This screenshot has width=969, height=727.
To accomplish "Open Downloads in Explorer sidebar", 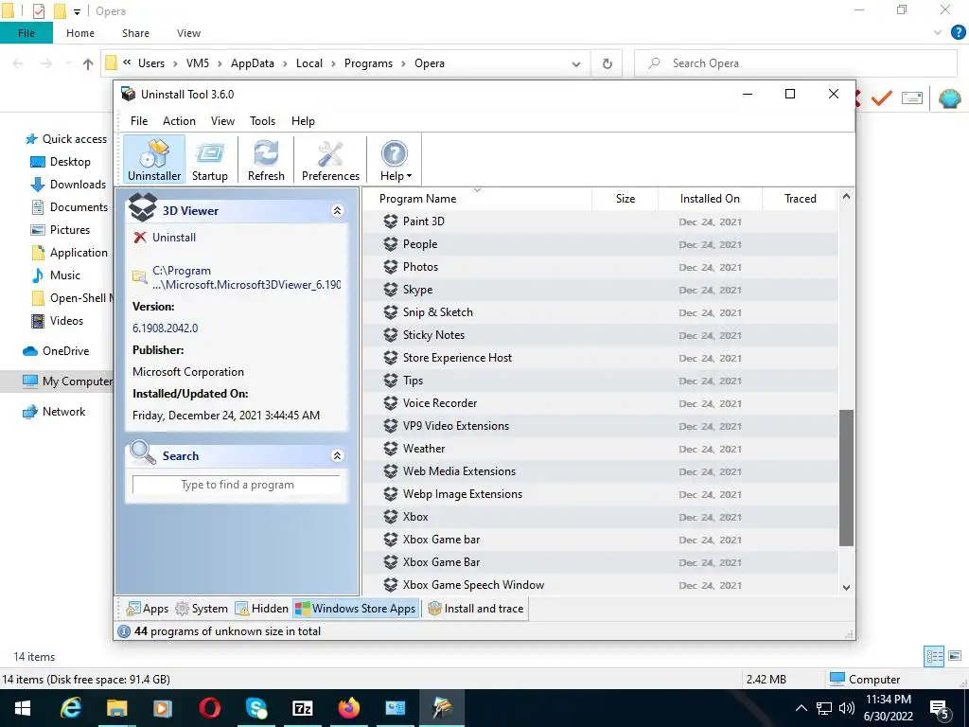I will click(68, 185).
